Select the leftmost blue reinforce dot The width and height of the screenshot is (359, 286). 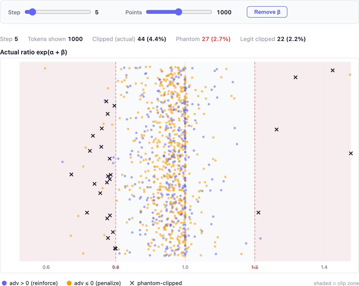point(62,162)
